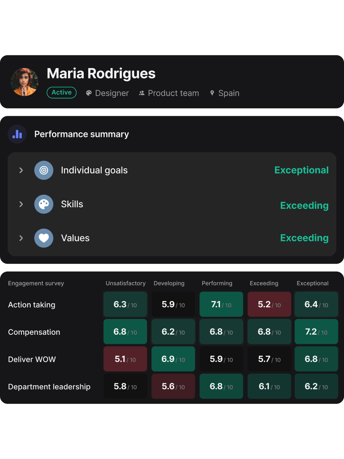The width and height of the screenshot is (344, 459).
Task: Select the Unsatisfactory column header
Action: 125,283
